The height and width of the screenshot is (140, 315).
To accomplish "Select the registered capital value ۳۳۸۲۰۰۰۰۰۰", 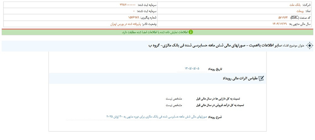I will tap(127, 5).
